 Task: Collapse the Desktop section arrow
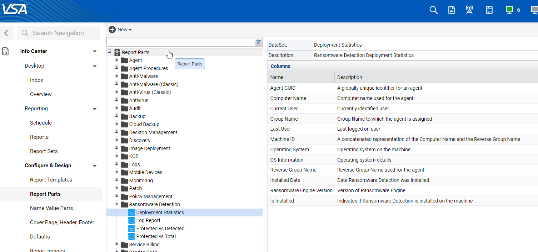point(95,66)
